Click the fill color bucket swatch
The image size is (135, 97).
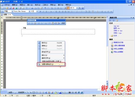[x=56, y=92]
